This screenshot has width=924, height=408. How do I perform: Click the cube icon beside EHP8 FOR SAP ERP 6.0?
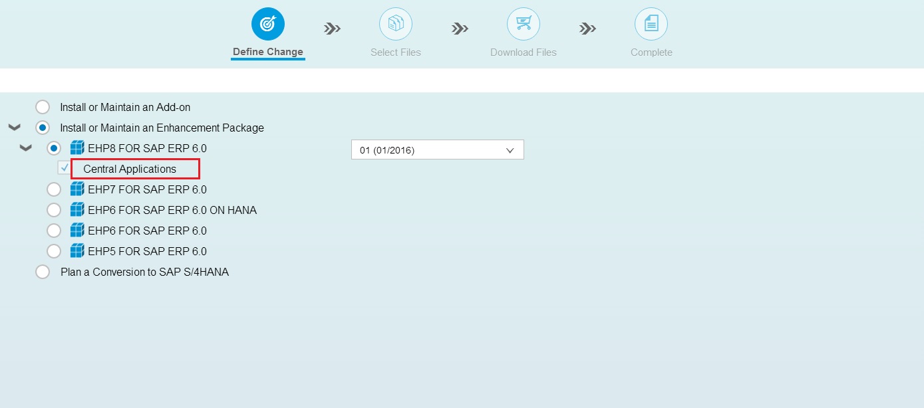coord(77,148)
